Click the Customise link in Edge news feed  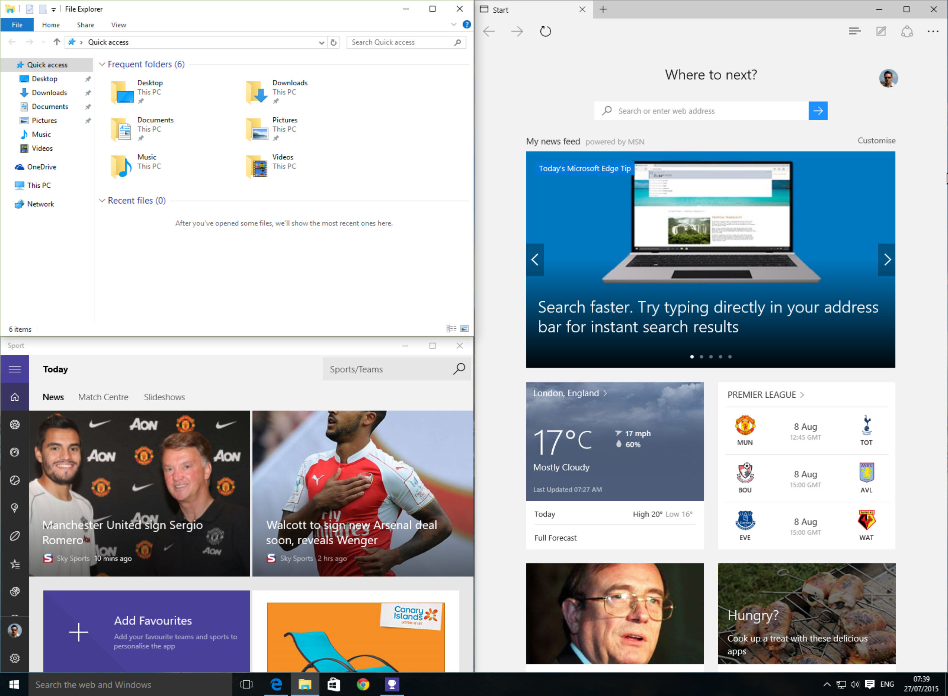tap(877, 141)
